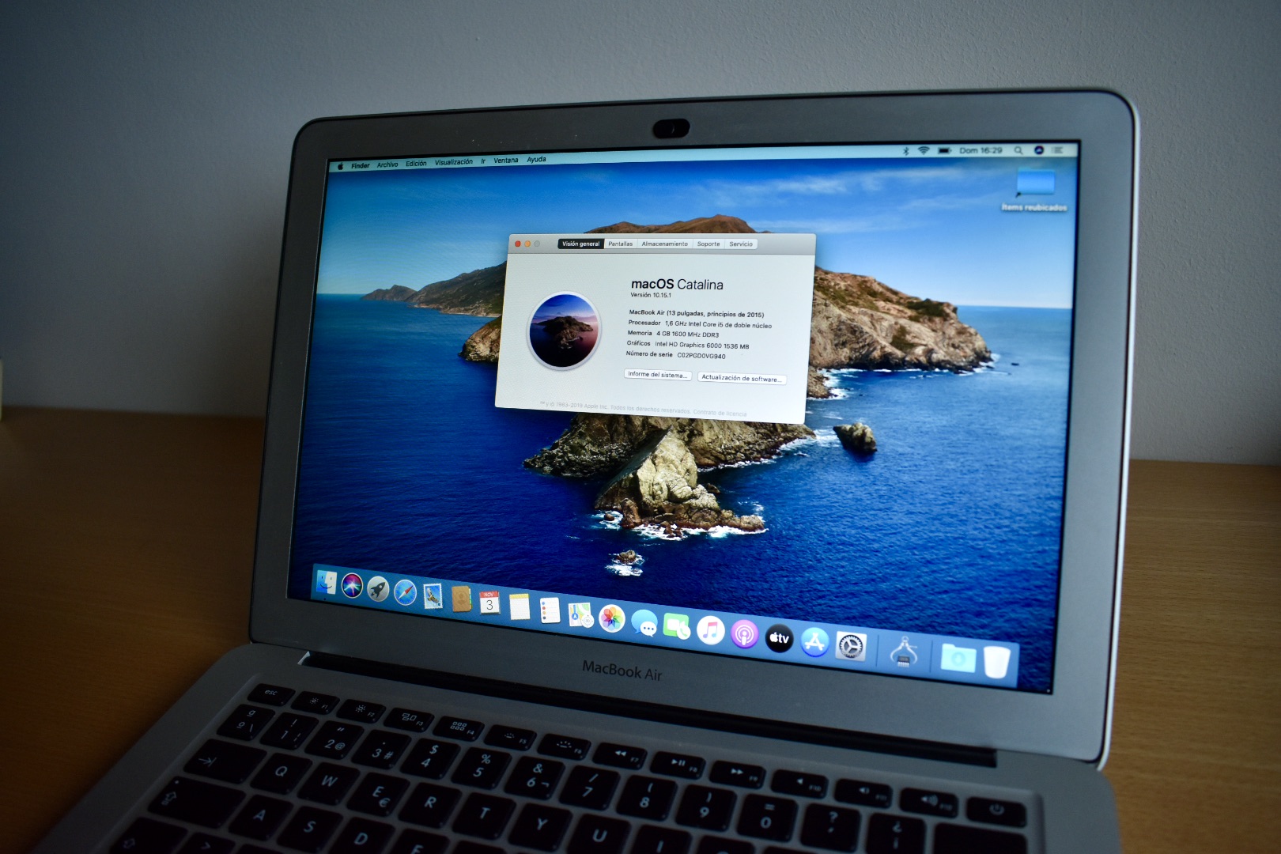
Task: Switch to the Soporte tab
Action: tap(709, 244)
